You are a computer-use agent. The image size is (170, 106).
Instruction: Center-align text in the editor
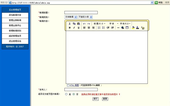click(x=89, y=28)
